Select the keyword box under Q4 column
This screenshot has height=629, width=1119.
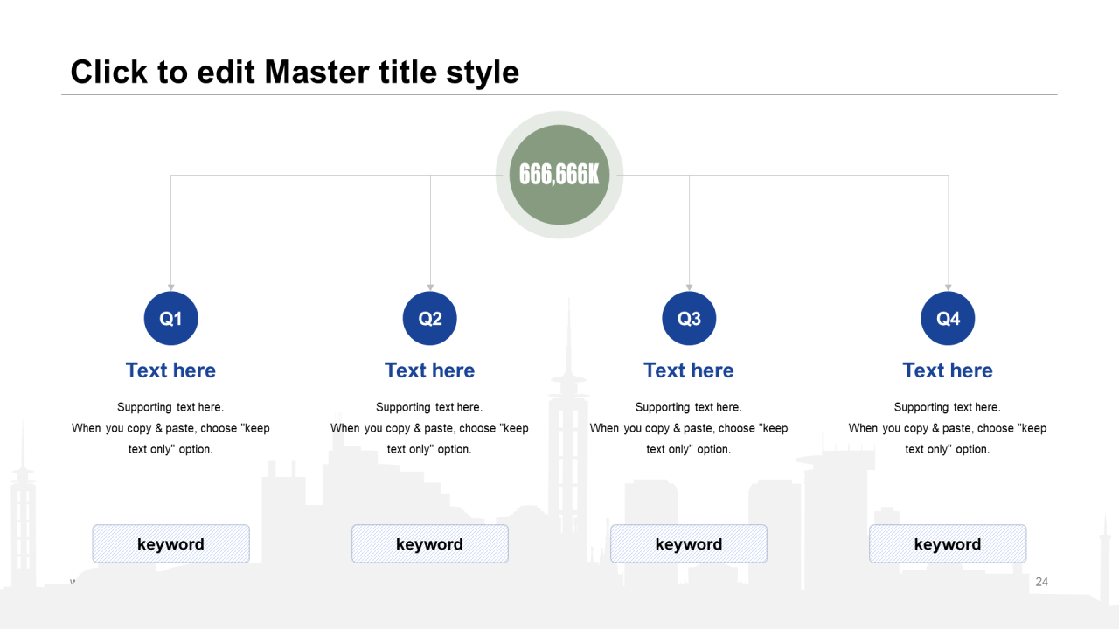948,544
